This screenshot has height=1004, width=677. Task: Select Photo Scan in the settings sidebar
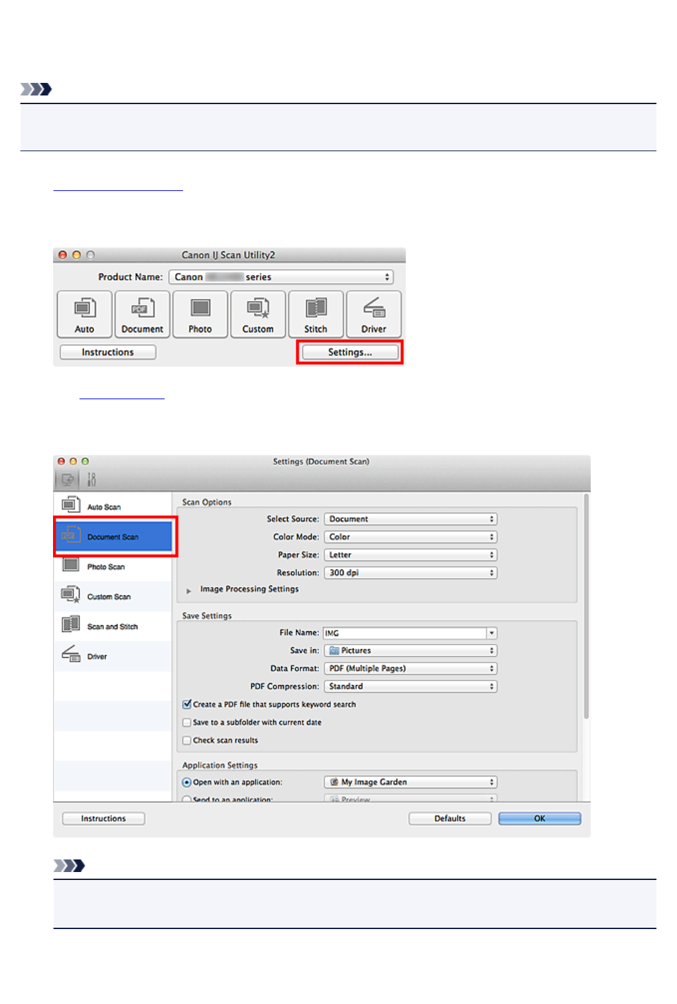click(x=113, y=566)
